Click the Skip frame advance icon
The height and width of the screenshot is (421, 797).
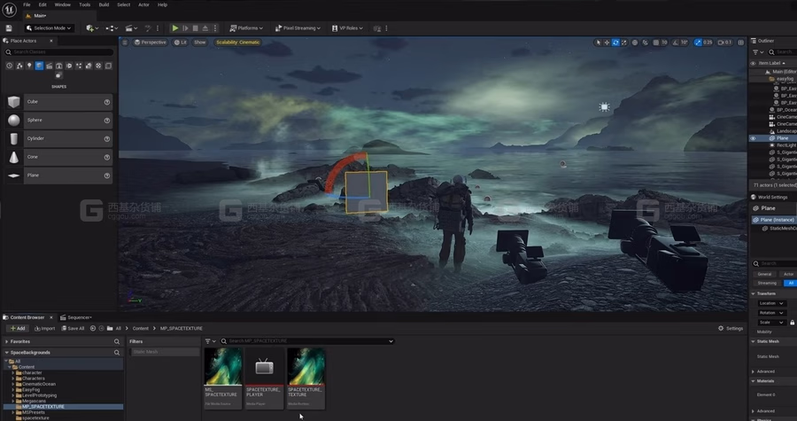186,28
